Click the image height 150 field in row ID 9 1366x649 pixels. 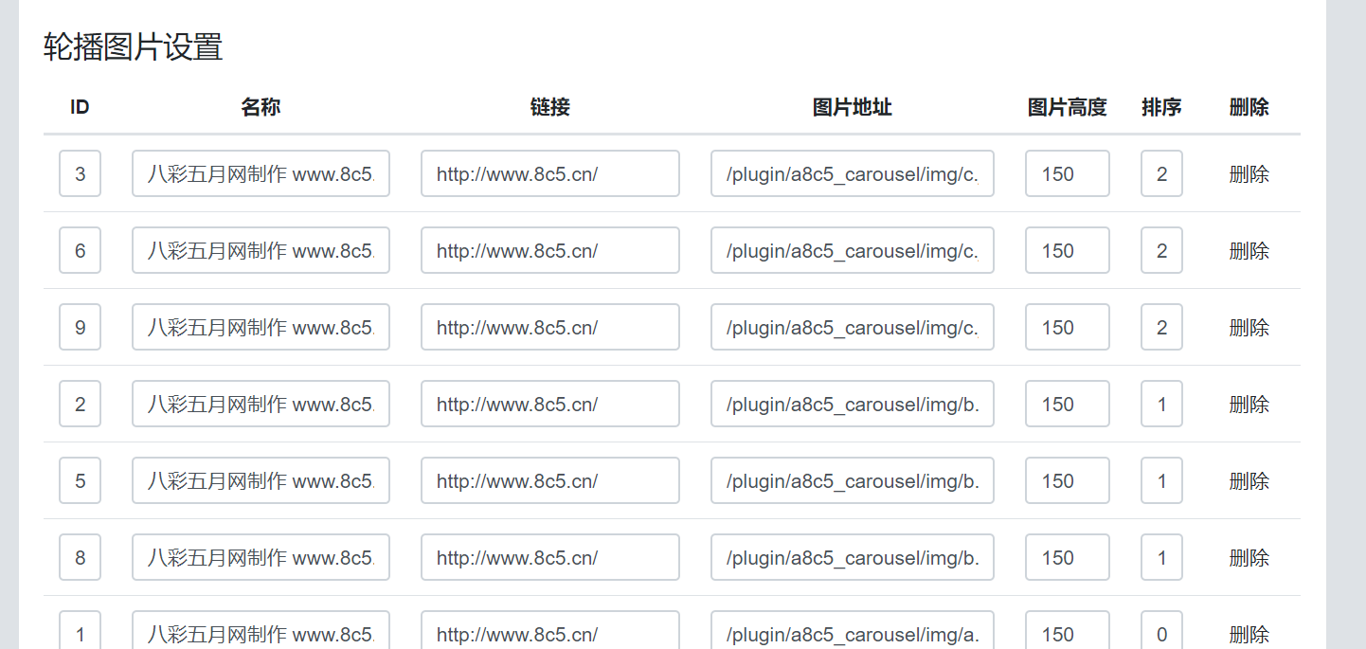[1068, 327]
